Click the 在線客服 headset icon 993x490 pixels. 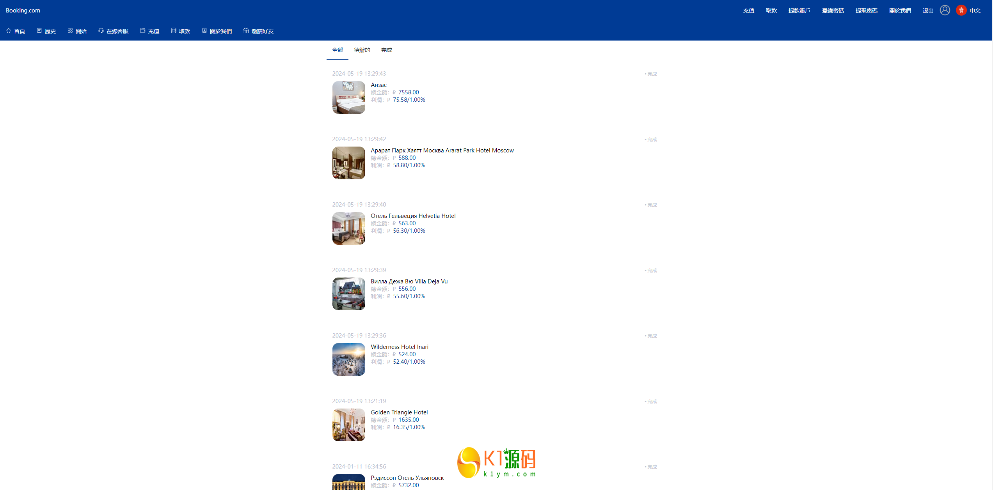click(101, 31)
